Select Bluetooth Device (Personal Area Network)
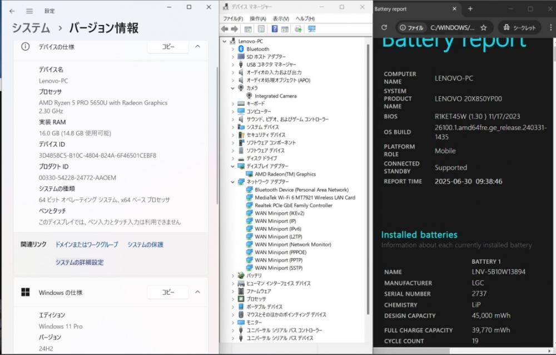This screenshot has width=556, height=355. tap(302, 190)
